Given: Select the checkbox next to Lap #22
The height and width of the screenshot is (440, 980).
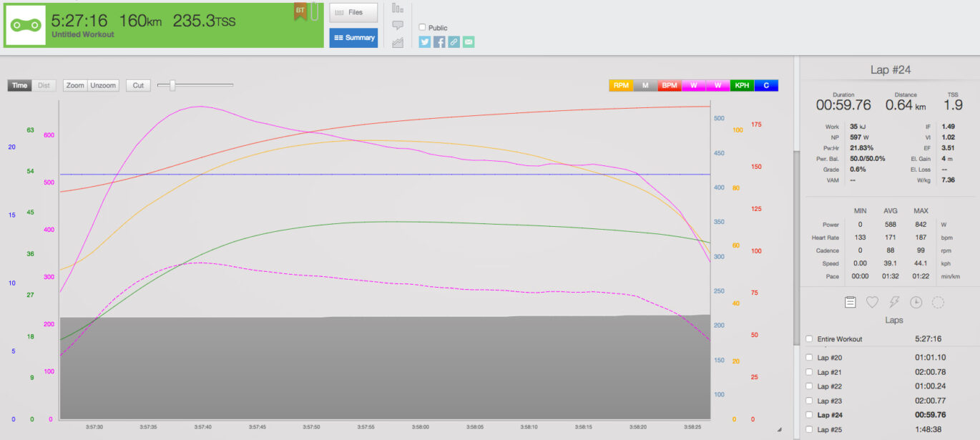Looking at the screenshot, I should click(809, 386).
